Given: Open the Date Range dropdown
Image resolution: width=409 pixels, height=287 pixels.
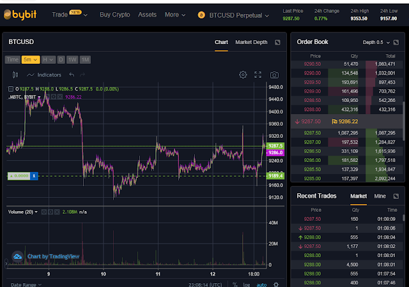Looking at the screenshot, I should [26, 284].
